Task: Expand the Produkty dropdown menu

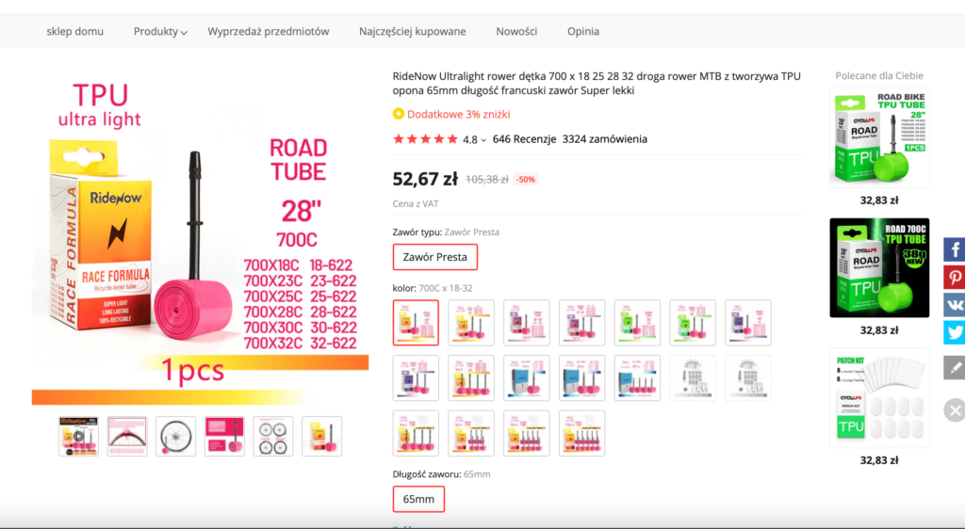Action: (160, 31)
